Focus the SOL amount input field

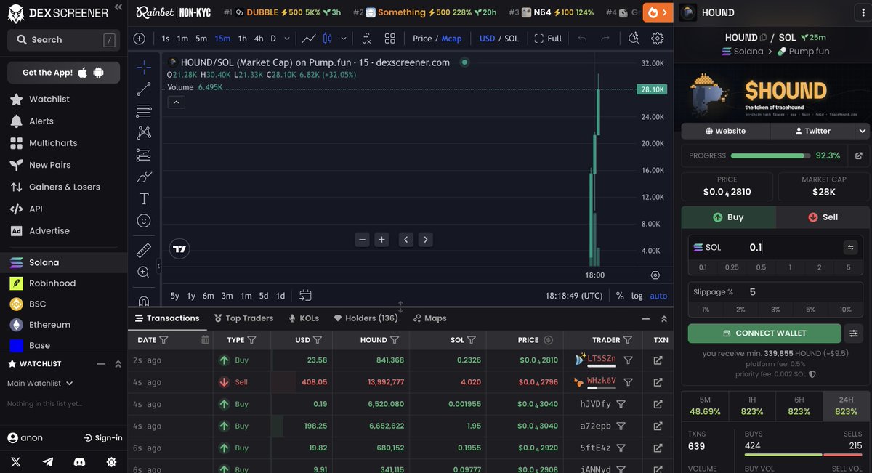pos(775,247)
